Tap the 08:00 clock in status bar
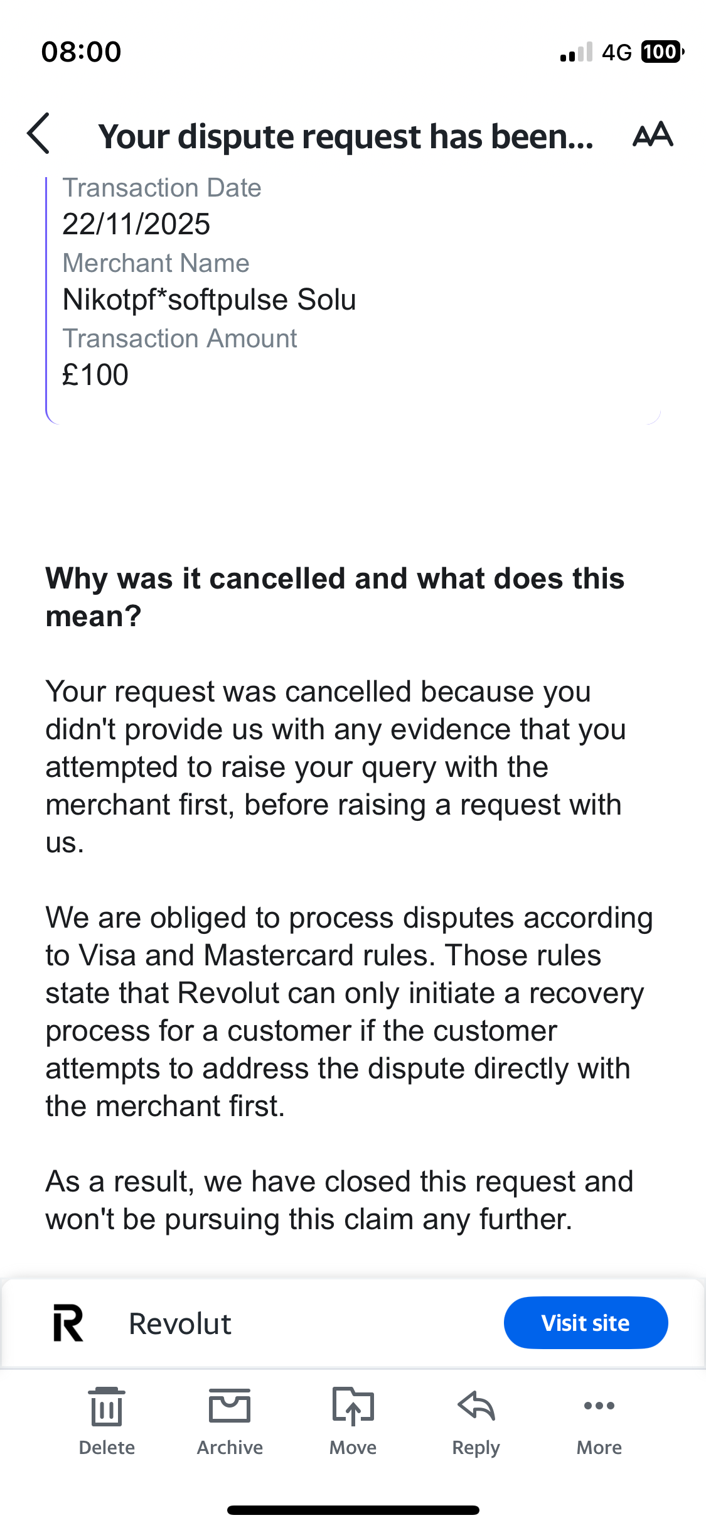The width and height of the screenshot is (706, 1530). pyautogui.click(x=81, y=52)
